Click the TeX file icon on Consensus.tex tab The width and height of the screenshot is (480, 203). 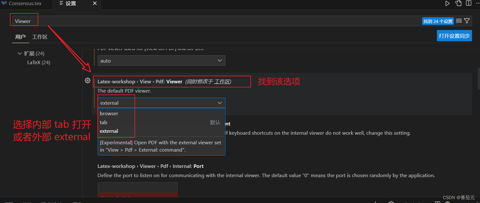click(x=4, y=3)
